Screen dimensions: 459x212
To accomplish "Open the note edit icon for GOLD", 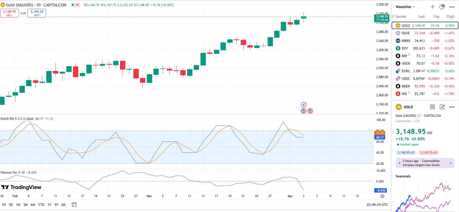I will pyautogui.click(x=442, y=107).
